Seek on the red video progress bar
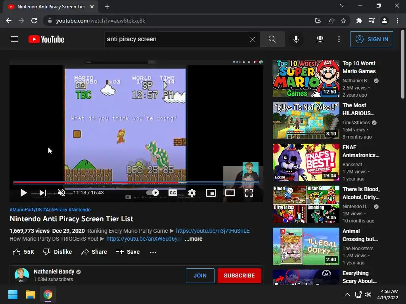 (x=136, y=182)
